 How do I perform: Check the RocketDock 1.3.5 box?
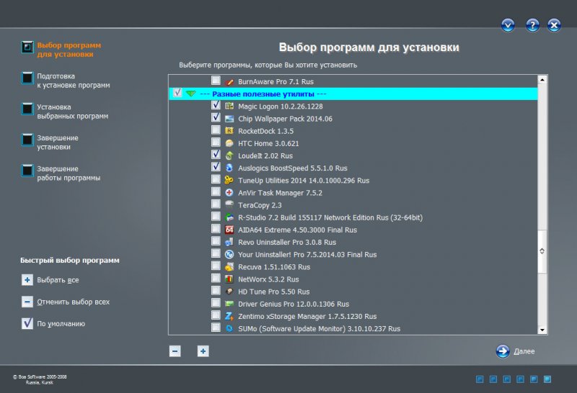[216, 130]
